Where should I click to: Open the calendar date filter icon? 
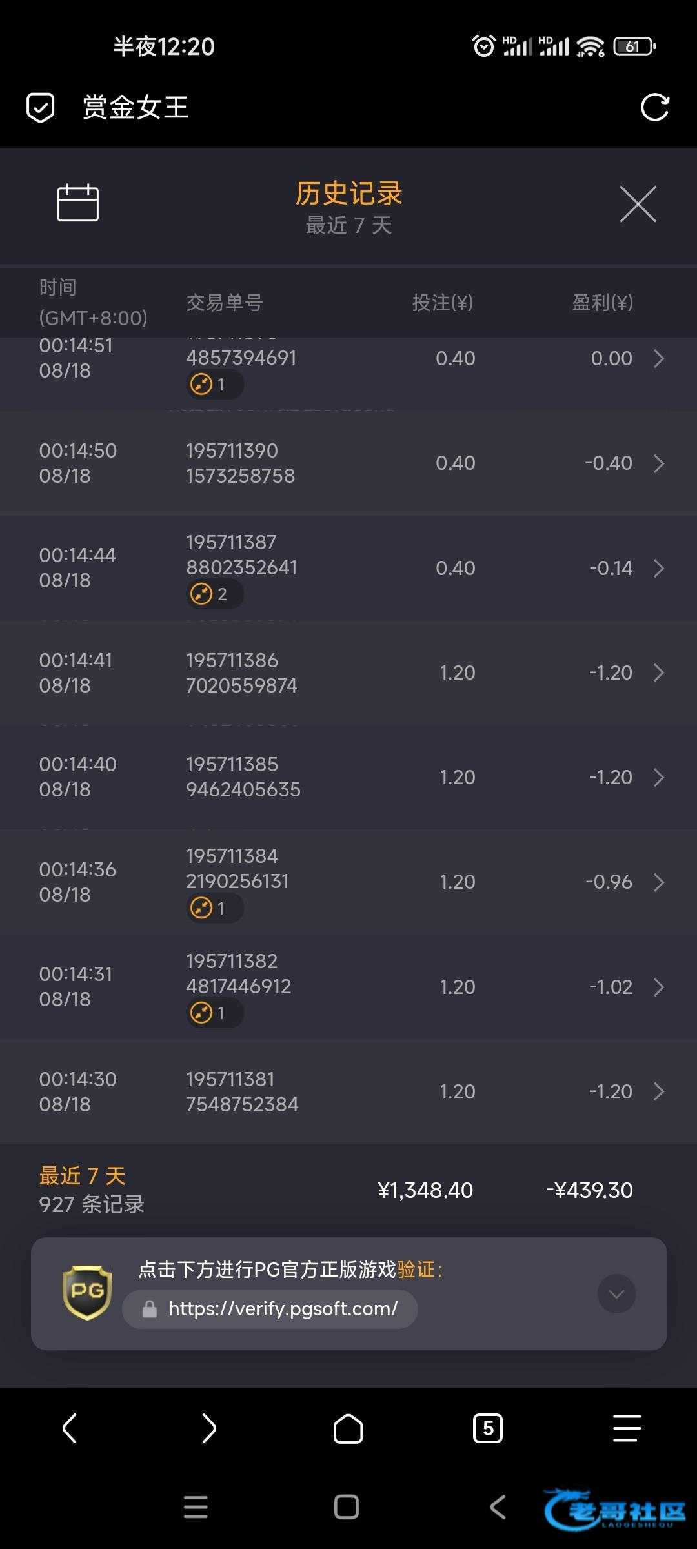[x=77, y=203]
